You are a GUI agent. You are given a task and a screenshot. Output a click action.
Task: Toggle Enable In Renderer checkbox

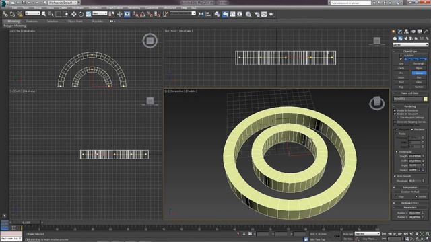[395, 110]
